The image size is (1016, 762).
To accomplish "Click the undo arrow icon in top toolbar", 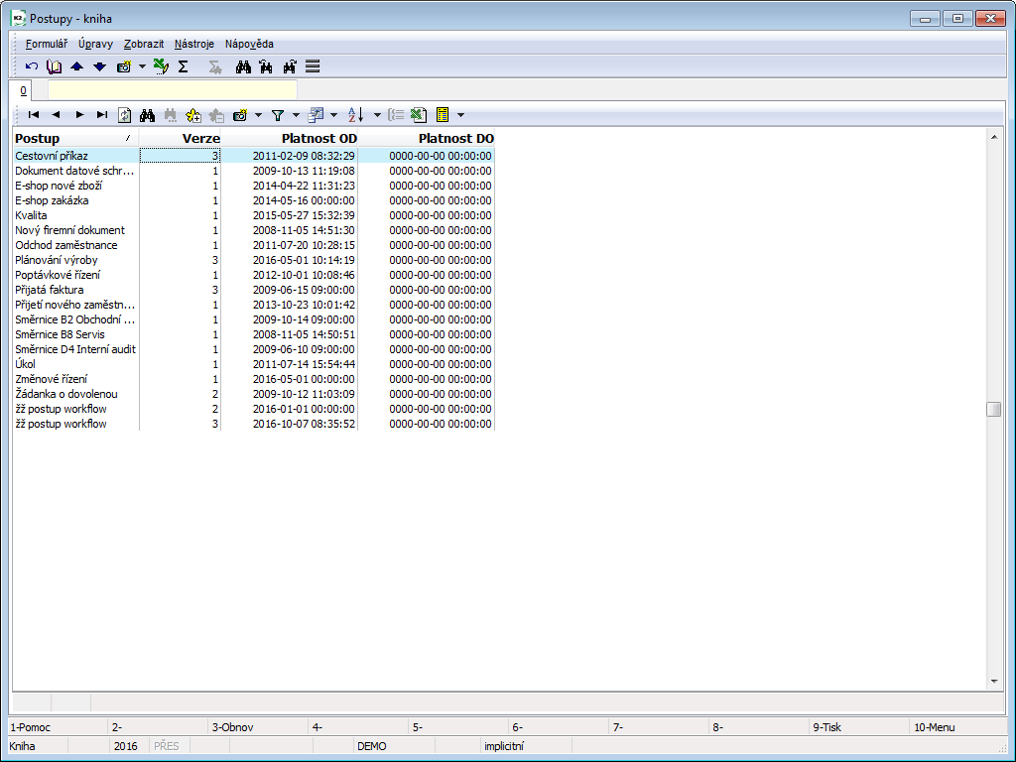I will (x=32, y=66).
